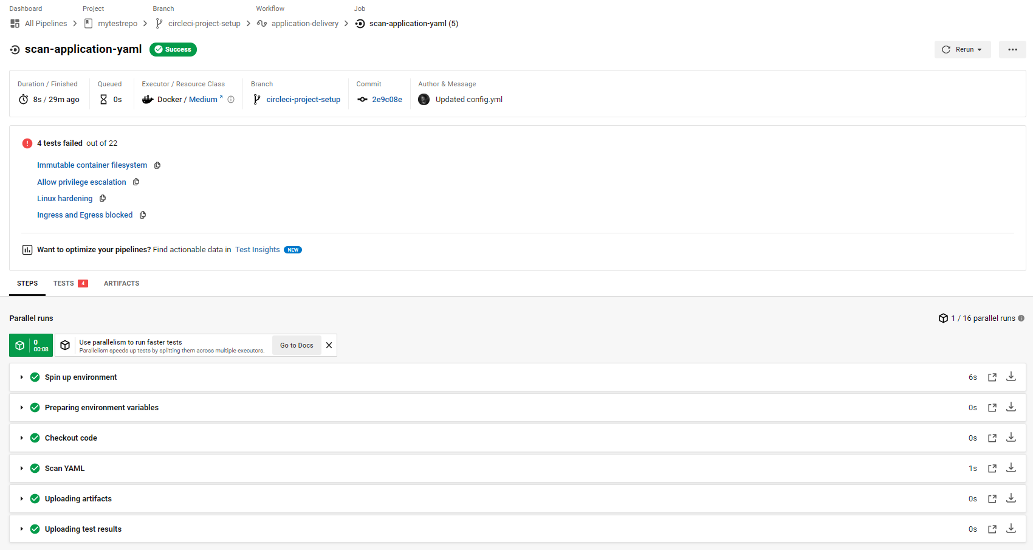The width and height of the screenshot is (1033, 550).
Task: Download Spin up environment step output
Action: pyautogui.click(x=1011, y=377)
